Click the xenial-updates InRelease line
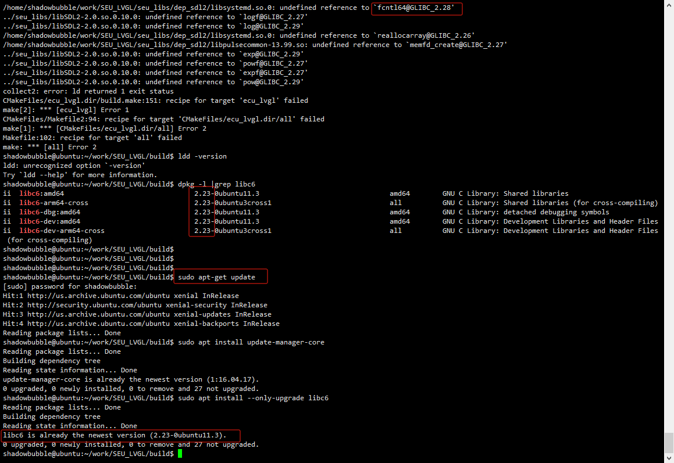This screenshot has height=463, width=674. (x=137, y=314)
